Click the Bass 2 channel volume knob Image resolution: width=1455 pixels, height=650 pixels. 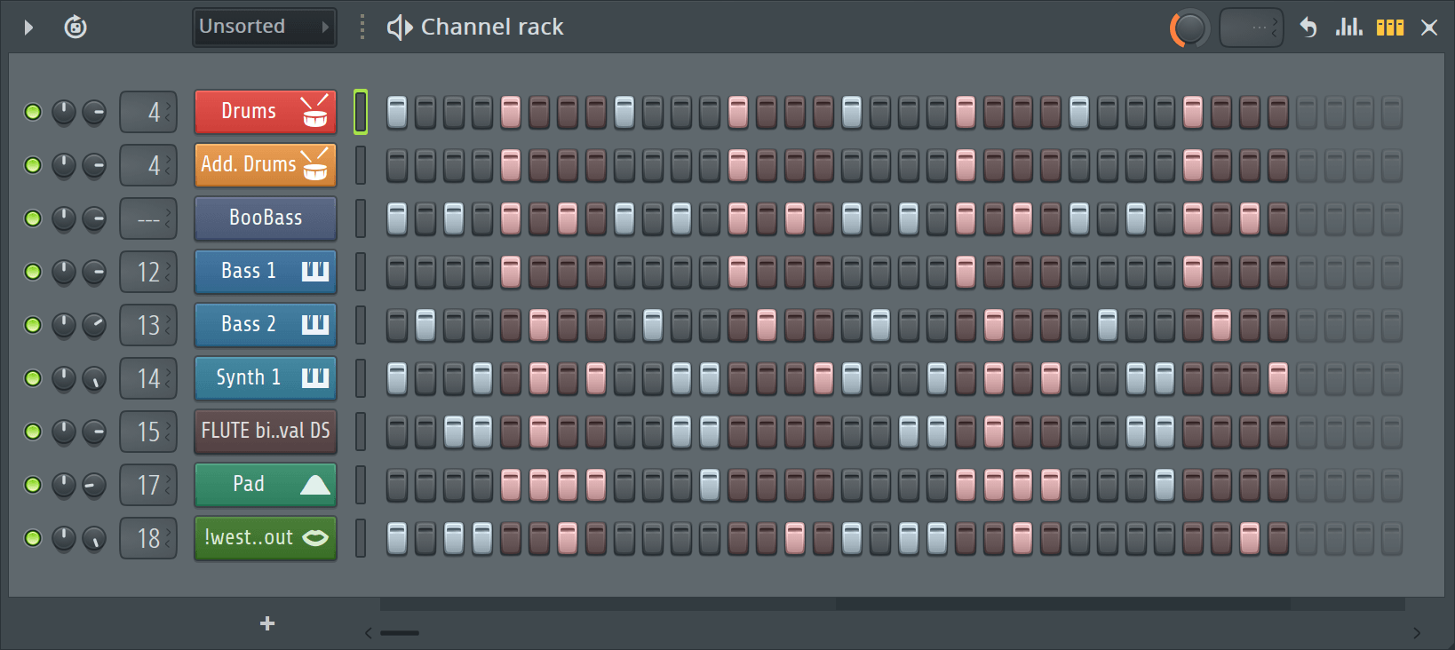[94, 325]
